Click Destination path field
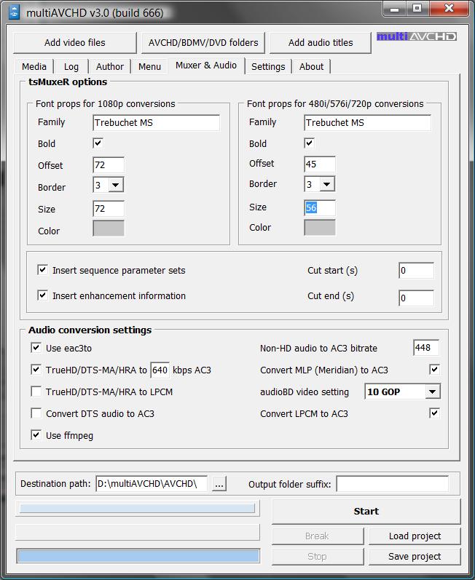 click(152, 484)
